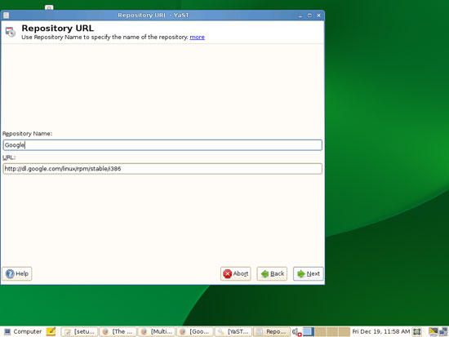The image size is (449, 337).
Task: Click into the URL input field
Action: (x=162, y=169)
